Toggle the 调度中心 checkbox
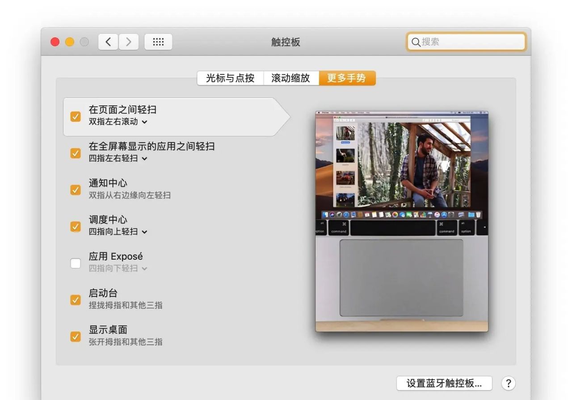The width and height of the screenshot is (572, 400). point(75,226)
